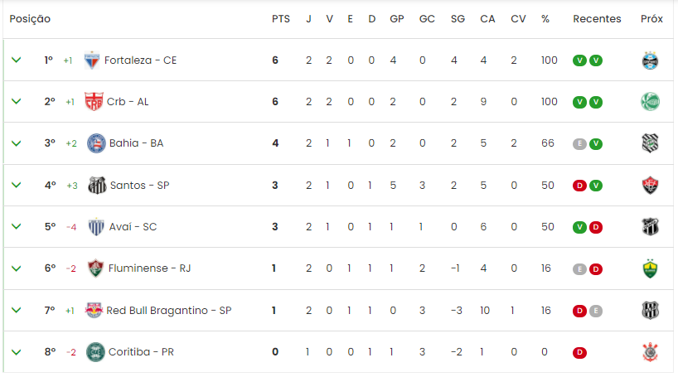Viewport: 678px width, 377px height.
Task: Click the Fortaleza club crest icon
Action: pos(92,60)
